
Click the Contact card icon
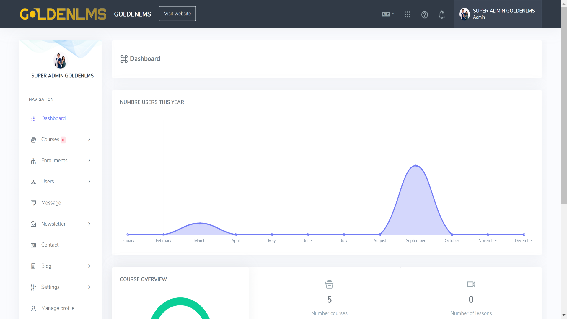[33, 245]
